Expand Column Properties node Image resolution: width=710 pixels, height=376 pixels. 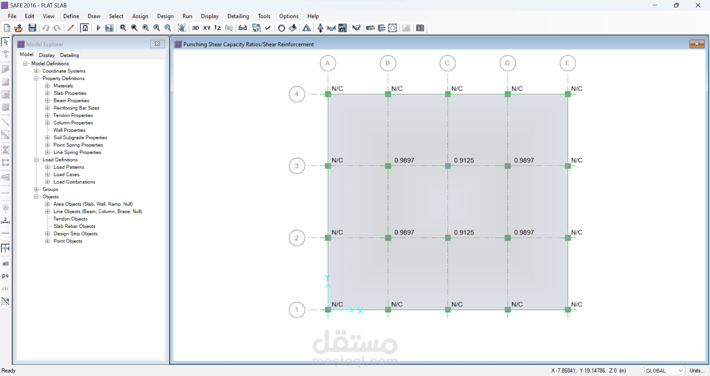(47, 123)
